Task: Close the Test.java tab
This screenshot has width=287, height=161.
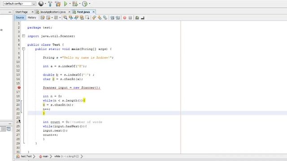Action: click(94, 12)
